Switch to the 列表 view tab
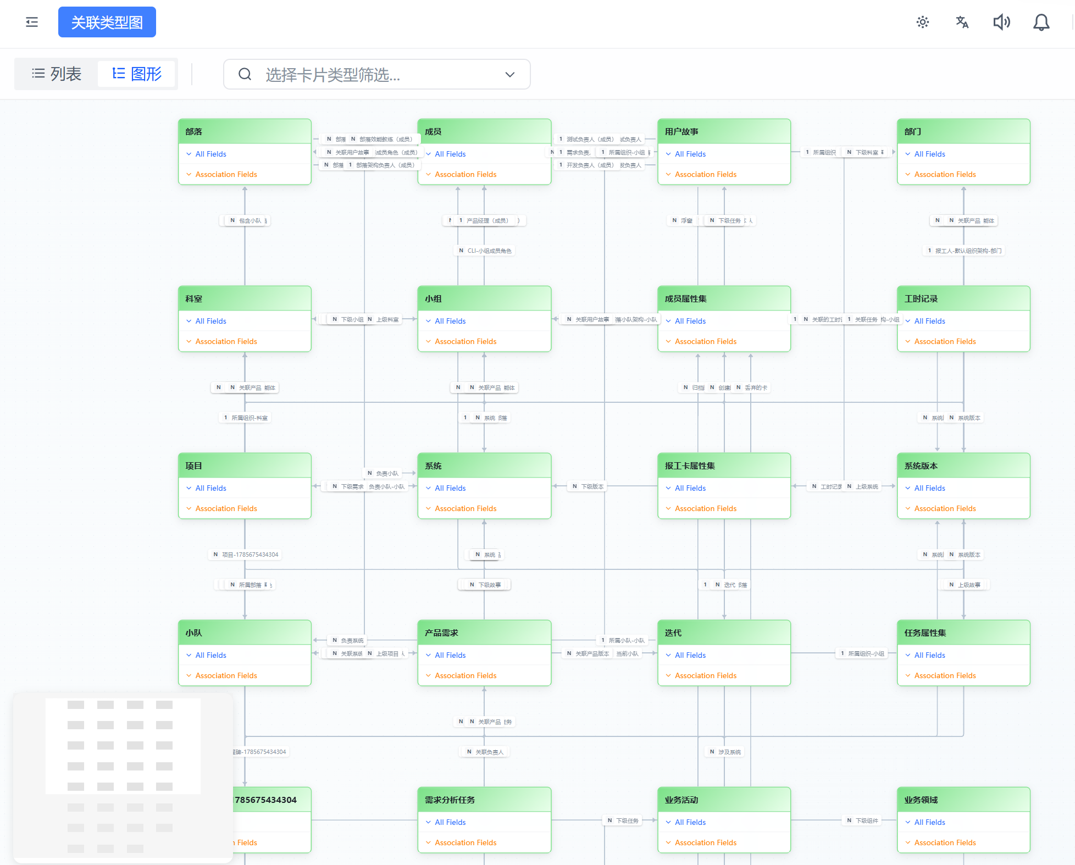The image size is (1075, 865). point(57,74)
